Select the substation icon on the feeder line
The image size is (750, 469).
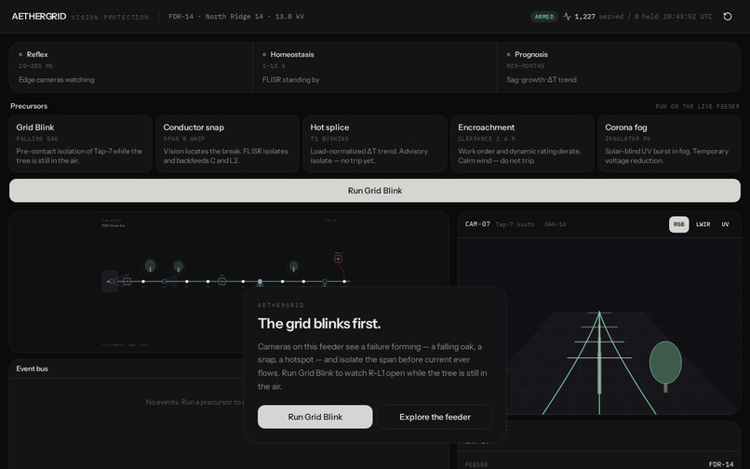click(x=110, y=281)
